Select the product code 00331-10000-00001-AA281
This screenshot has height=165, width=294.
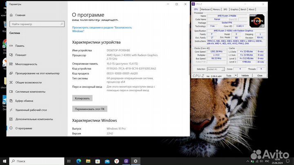pyautogui.click(x=122, y=73)
